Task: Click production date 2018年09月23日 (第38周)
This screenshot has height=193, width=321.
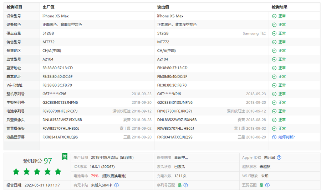Action: 112,157
